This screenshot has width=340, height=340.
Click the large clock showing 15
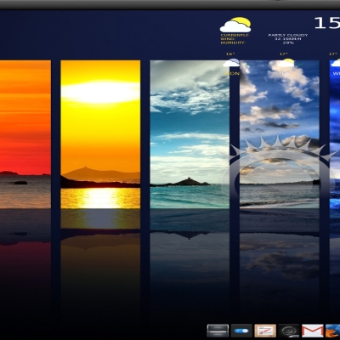327,23
